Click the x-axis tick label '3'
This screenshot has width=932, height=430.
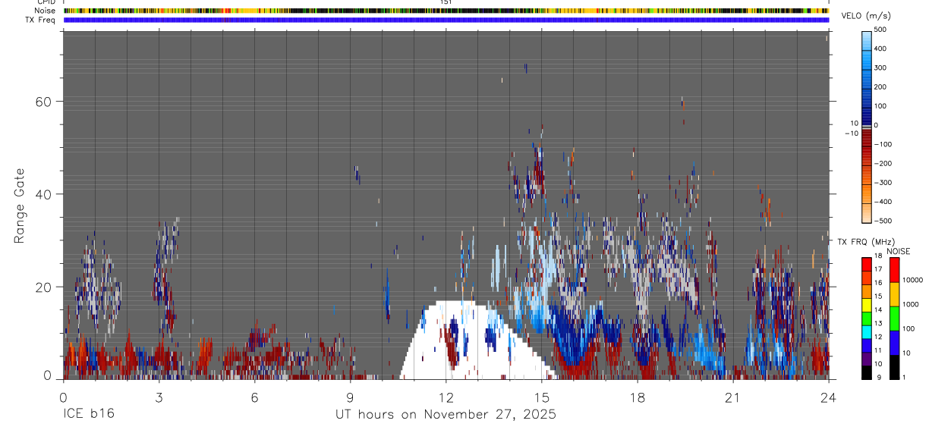click(159, 398)
